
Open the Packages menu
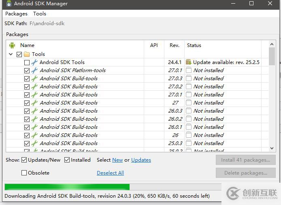tap(16, 14)
